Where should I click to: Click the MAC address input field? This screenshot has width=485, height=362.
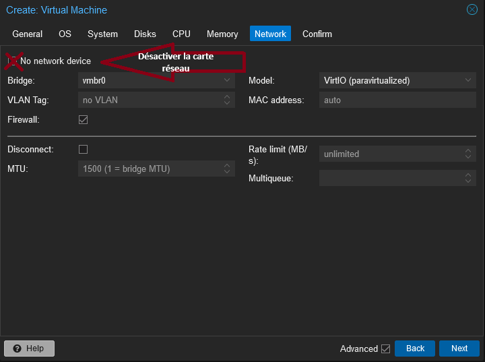pos(397,100)
